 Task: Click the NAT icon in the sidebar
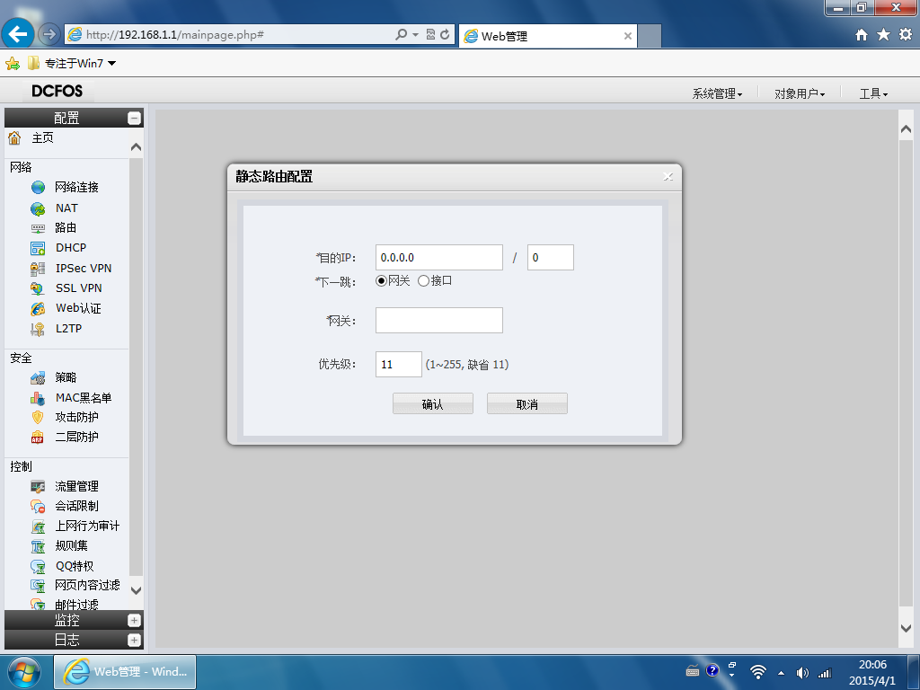pos(38,208)
